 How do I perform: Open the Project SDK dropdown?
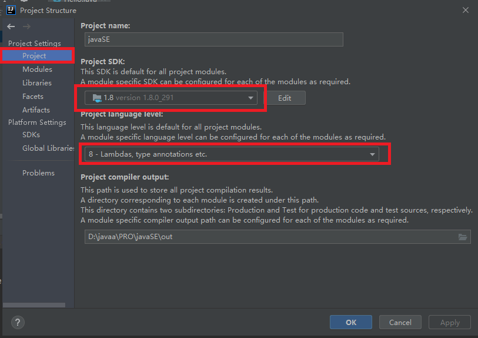pyautogui.click(x=171, y=98)
